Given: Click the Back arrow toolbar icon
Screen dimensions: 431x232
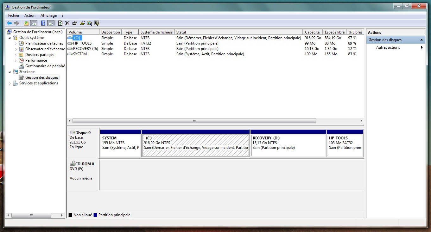Looking at the screenshot, I should [9, 23].
